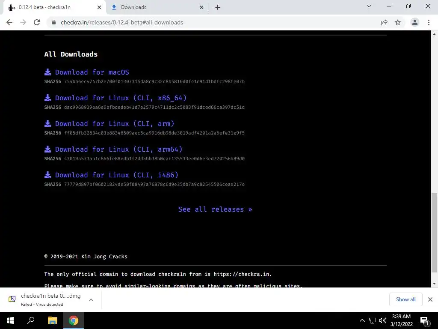Click the dmg file icon in download bar
Viewport: 438px width, 329px height.
[12, 299]
